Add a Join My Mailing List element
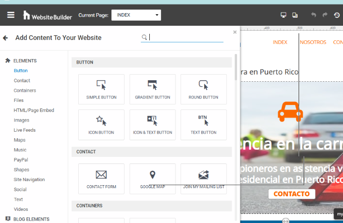 click(x=203, y=179)
